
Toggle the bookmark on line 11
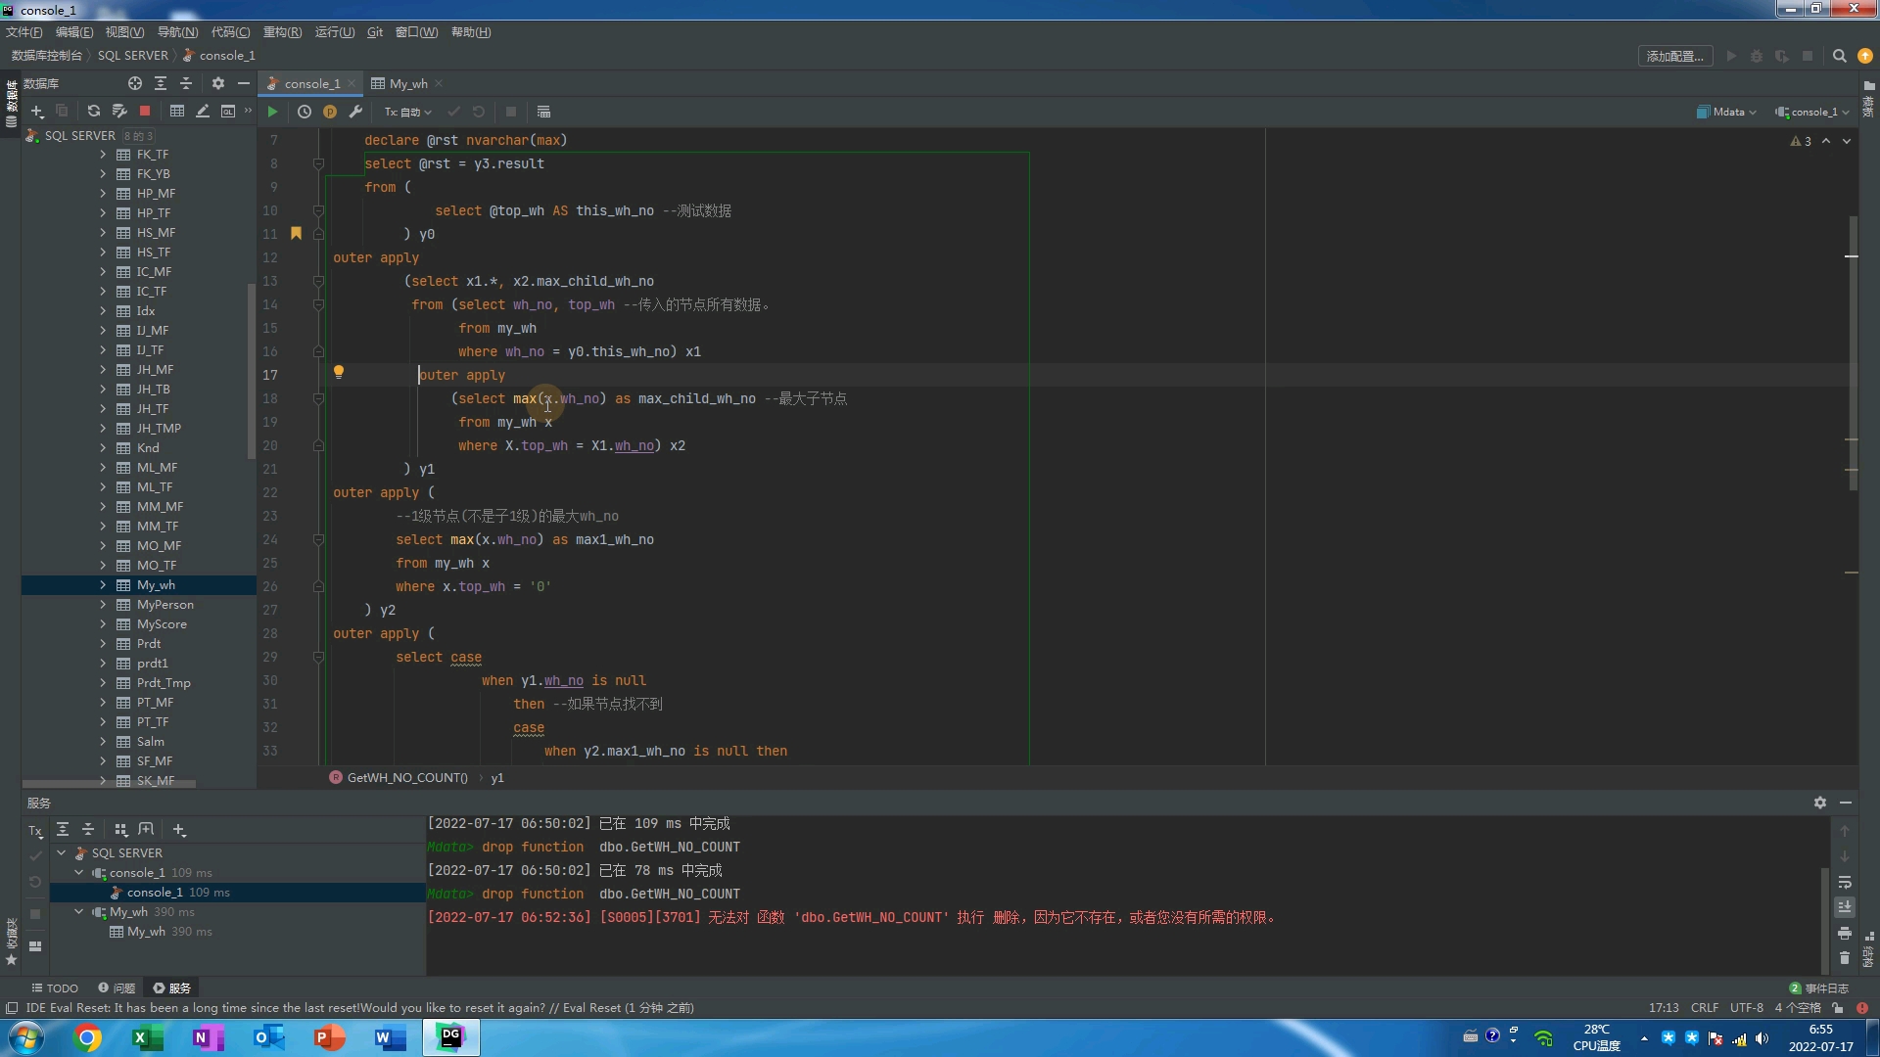tap(296, 233)
